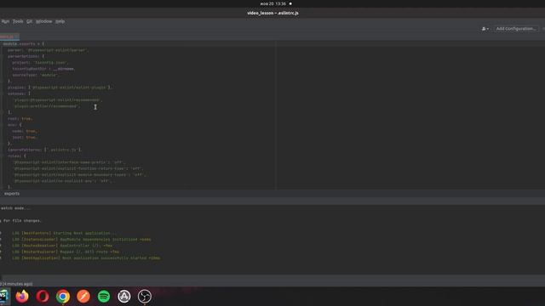Collapse the parserOptions code block fold
545x306 pixels.
pos(2,56)
